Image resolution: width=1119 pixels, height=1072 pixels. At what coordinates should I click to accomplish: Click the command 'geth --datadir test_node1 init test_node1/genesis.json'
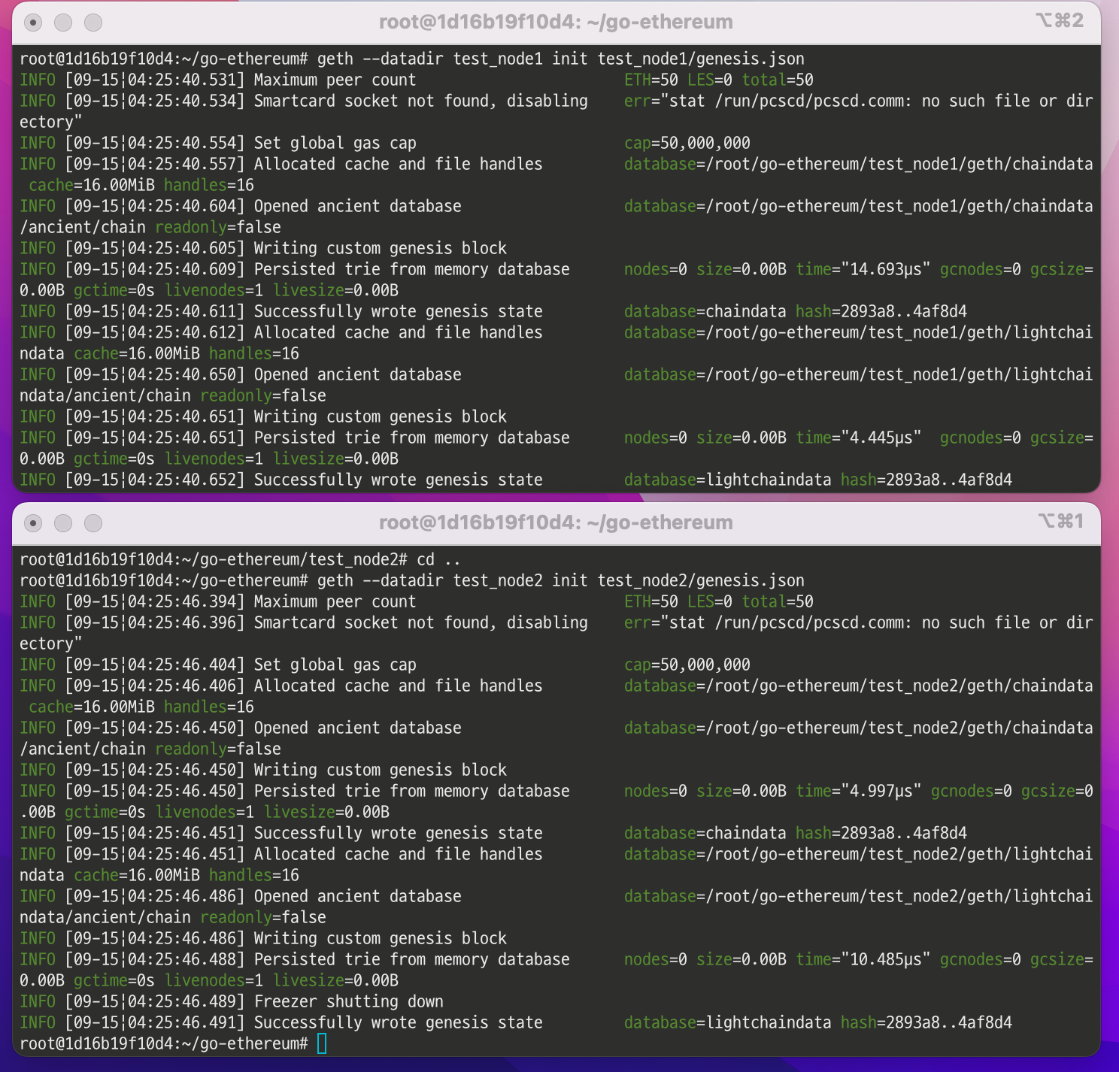pos(561,59)
